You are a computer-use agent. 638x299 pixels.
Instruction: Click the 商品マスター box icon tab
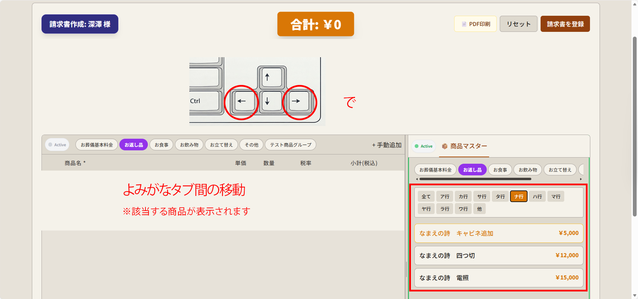coord(464,146)
